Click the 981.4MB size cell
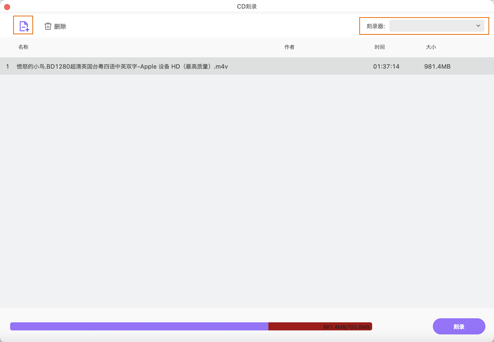 click(437, 66)
